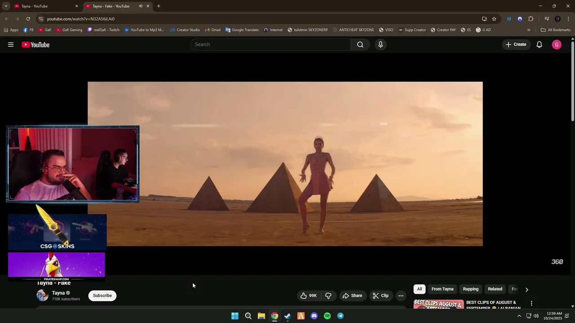Open realGafi - Twitch bookmark
The image size is (575, 323).
pyautogui.click(x=103, y=30)
